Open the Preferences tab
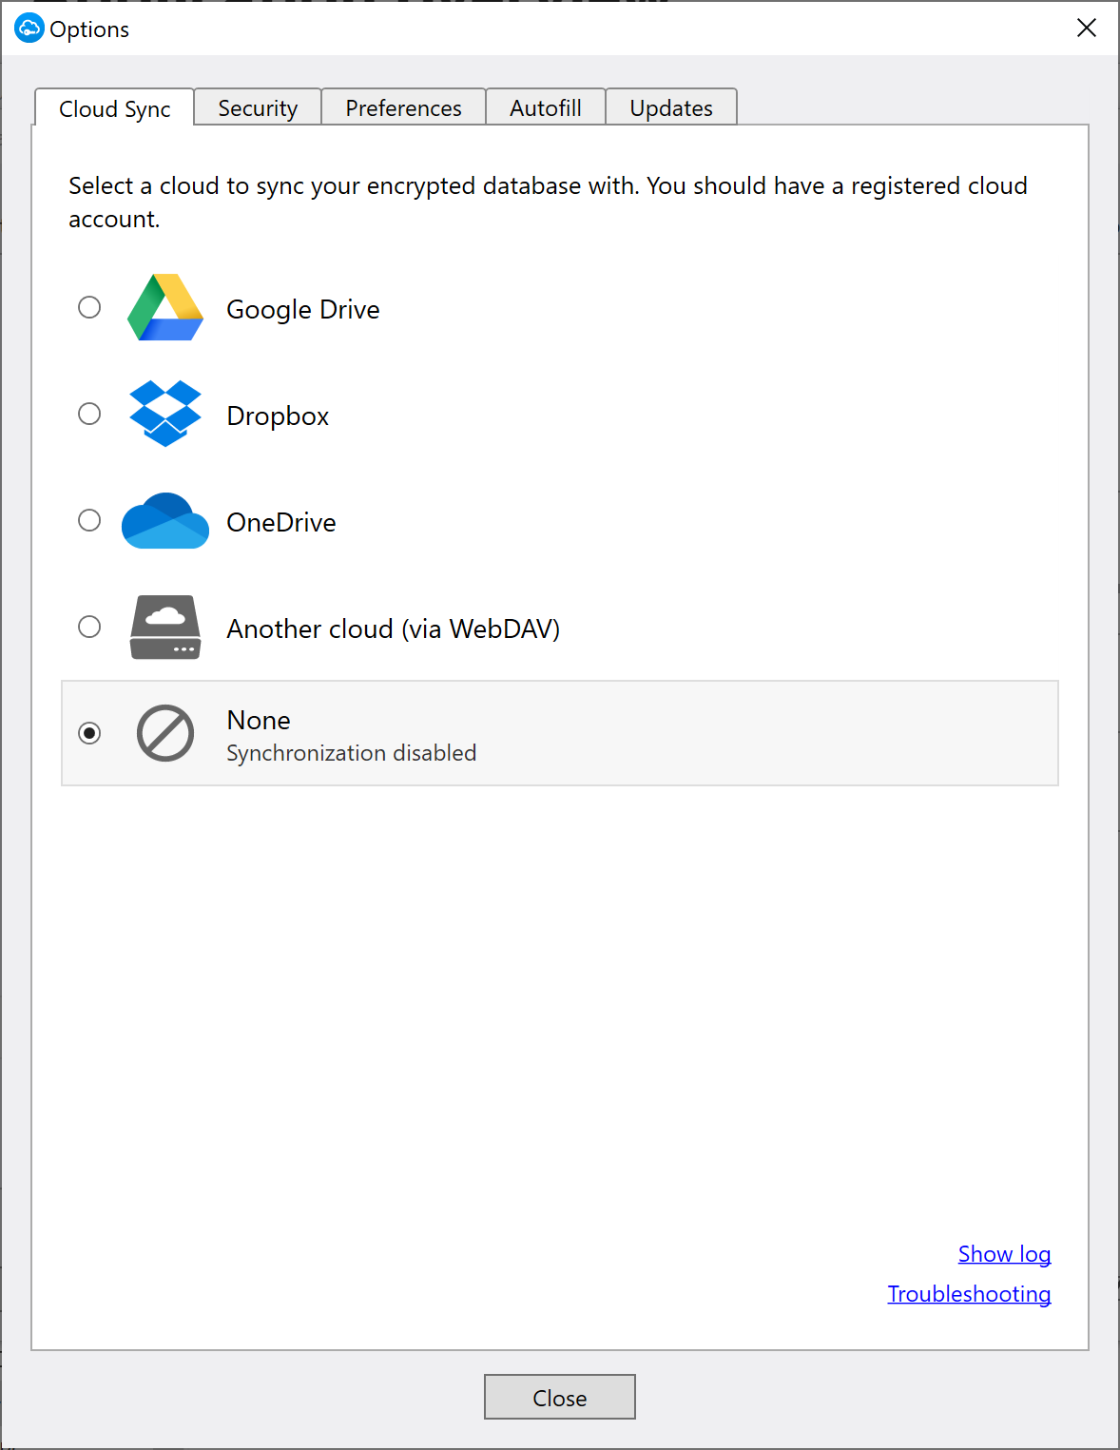The width and height of the screenshot is (1120, 1450). coord(403,108)
